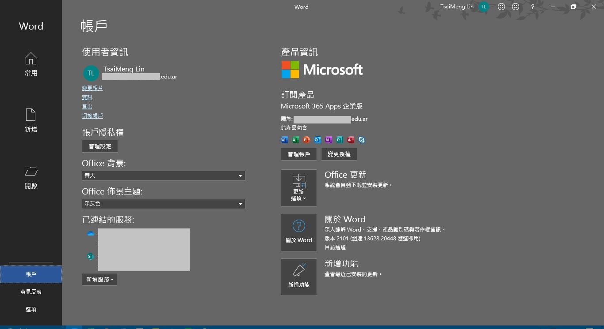
Task: Click the 此產品包含 text
Action: click(x=294, y=128)
